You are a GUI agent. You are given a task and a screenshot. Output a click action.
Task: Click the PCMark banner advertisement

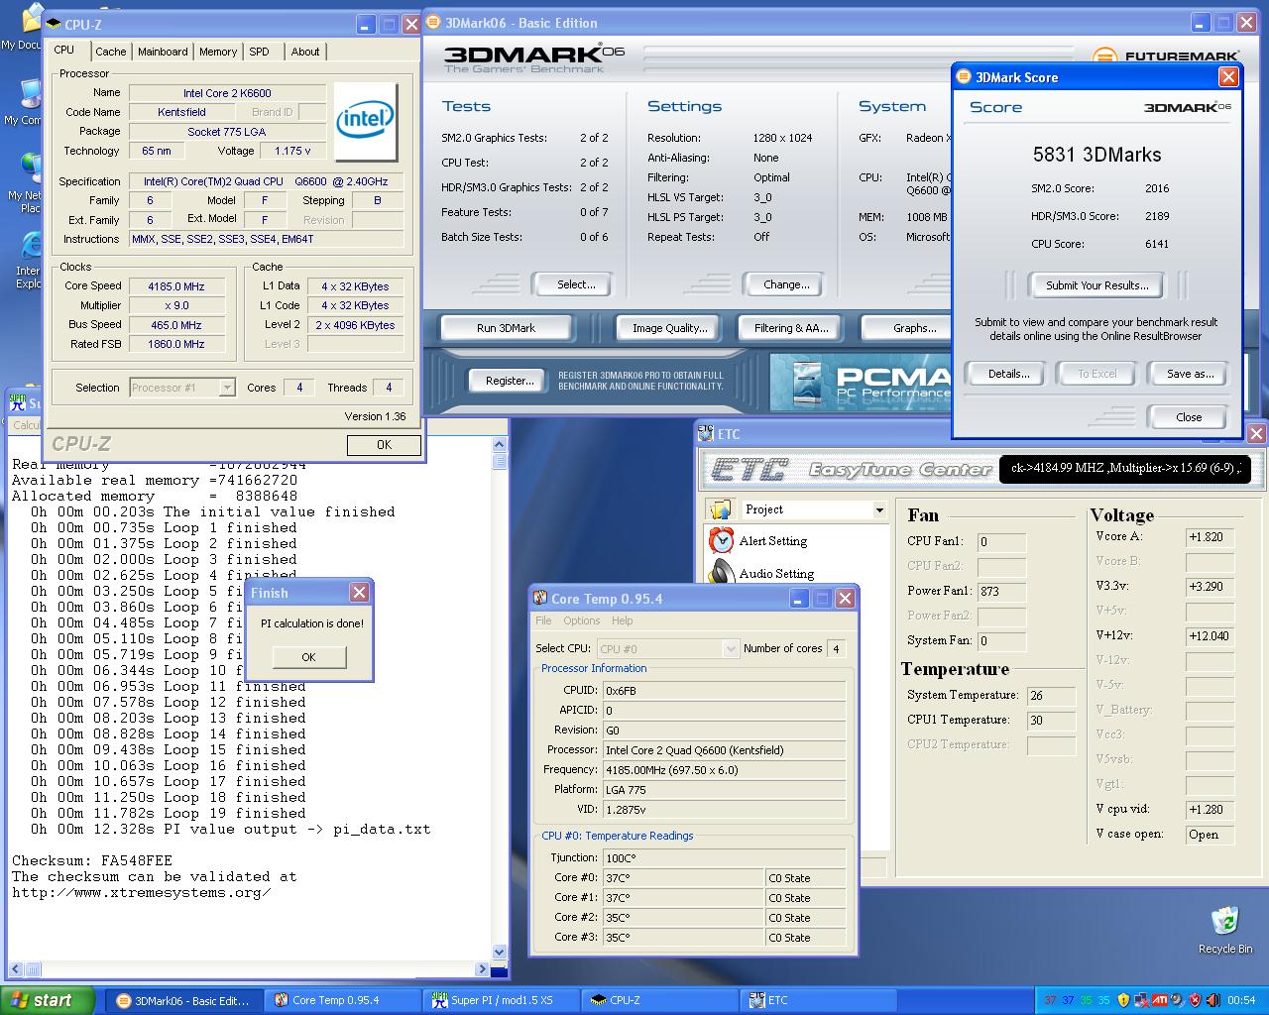click(861, 384)
